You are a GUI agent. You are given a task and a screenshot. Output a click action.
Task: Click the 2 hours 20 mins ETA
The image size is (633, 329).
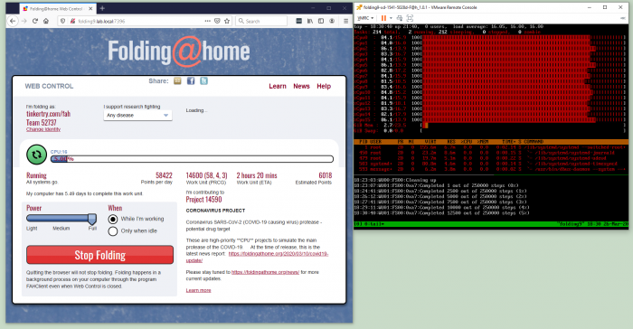tap(257, 175)
